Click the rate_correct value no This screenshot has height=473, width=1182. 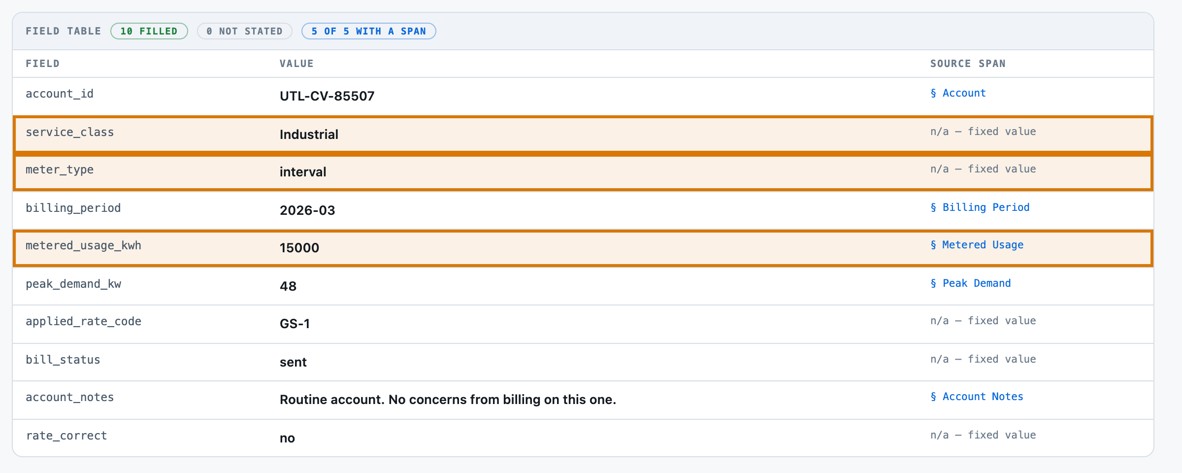pos(287,438)
